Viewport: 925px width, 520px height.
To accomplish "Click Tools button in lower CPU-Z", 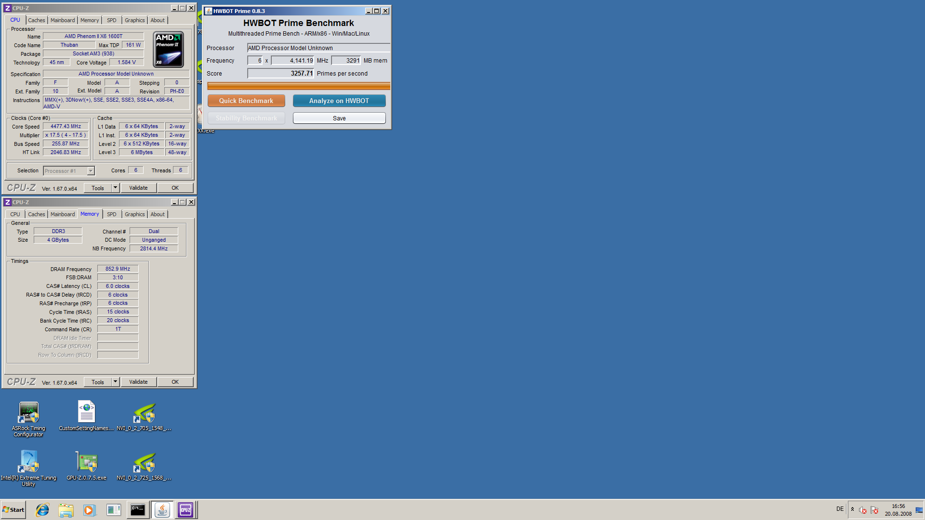I will point(98,382).
